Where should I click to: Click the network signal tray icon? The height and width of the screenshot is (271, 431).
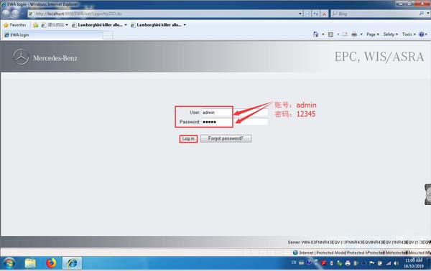(388, 263)
